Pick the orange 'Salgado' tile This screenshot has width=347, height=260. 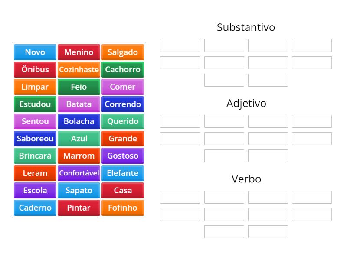[x=123, y=52]
